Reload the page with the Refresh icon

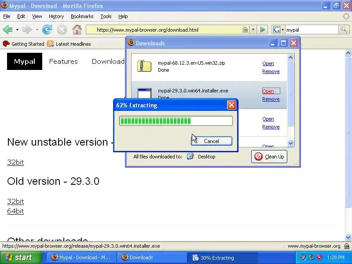click(47, 29)
